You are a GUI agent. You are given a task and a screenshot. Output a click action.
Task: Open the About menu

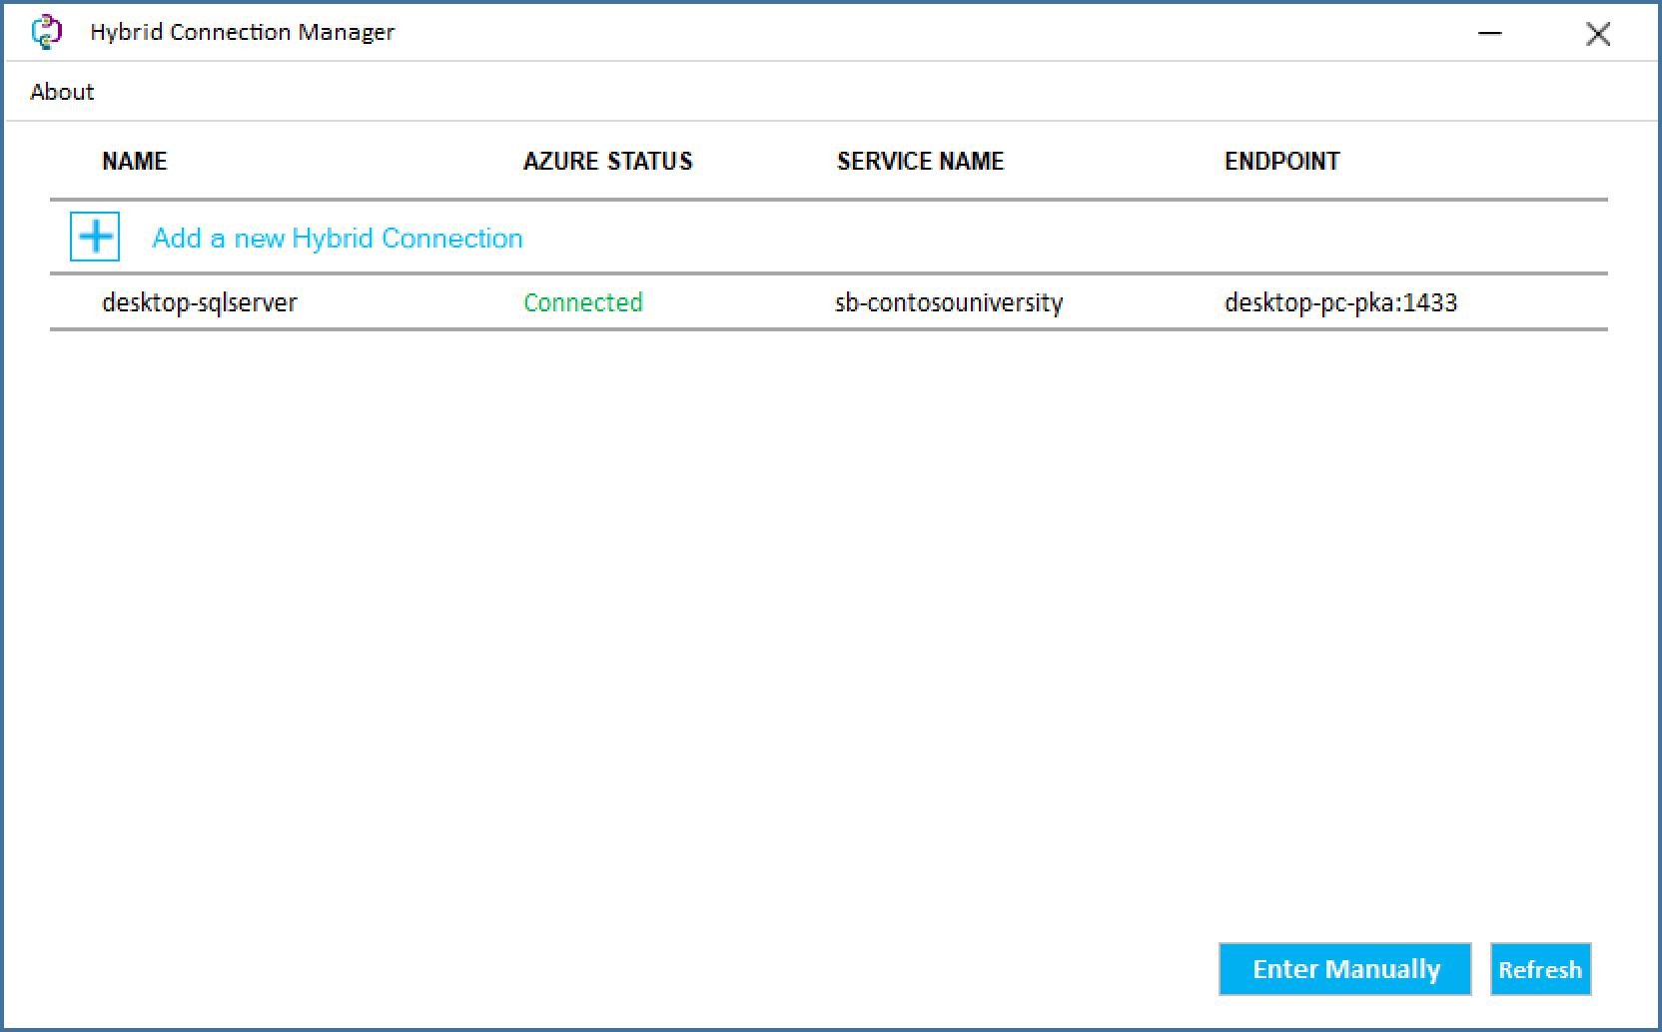coord(61,91)
